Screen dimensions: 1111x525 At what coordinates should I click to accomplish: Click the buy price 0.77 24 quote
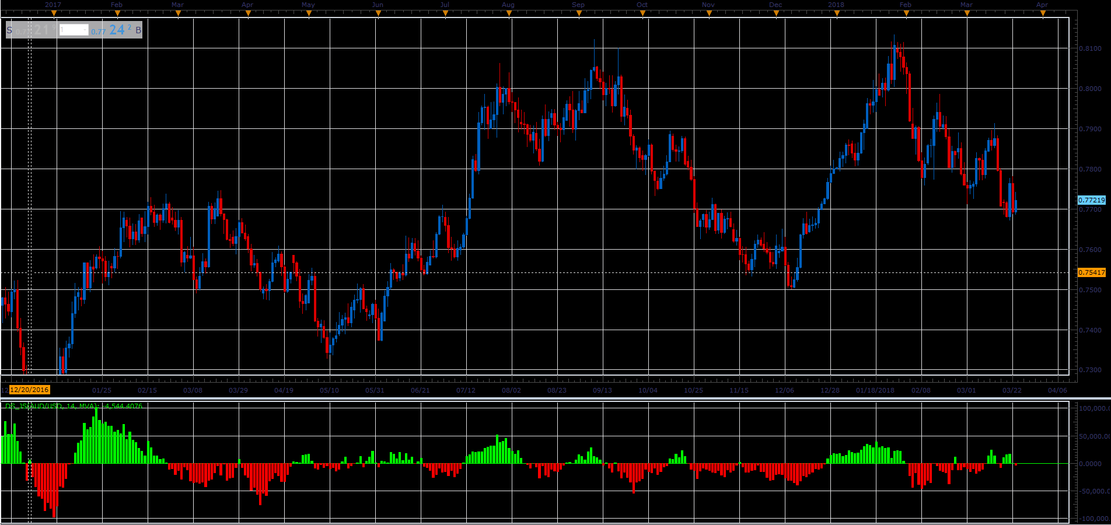pyautogui.click(x=111, y=30)
